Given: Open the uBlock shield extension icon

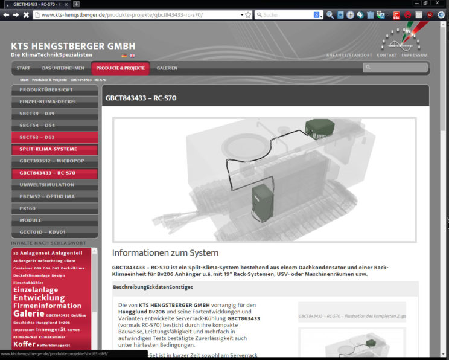Looking at the screenshot, I should (430, 14).
